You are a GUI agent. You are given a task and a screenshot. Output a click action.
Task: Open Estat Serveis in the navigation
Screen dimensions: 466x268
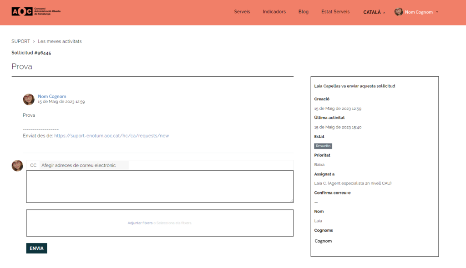(x=335, y=12)
